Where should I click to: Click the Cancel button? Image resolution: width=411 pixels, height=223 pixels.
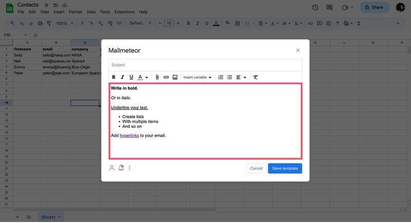[256, 169]
